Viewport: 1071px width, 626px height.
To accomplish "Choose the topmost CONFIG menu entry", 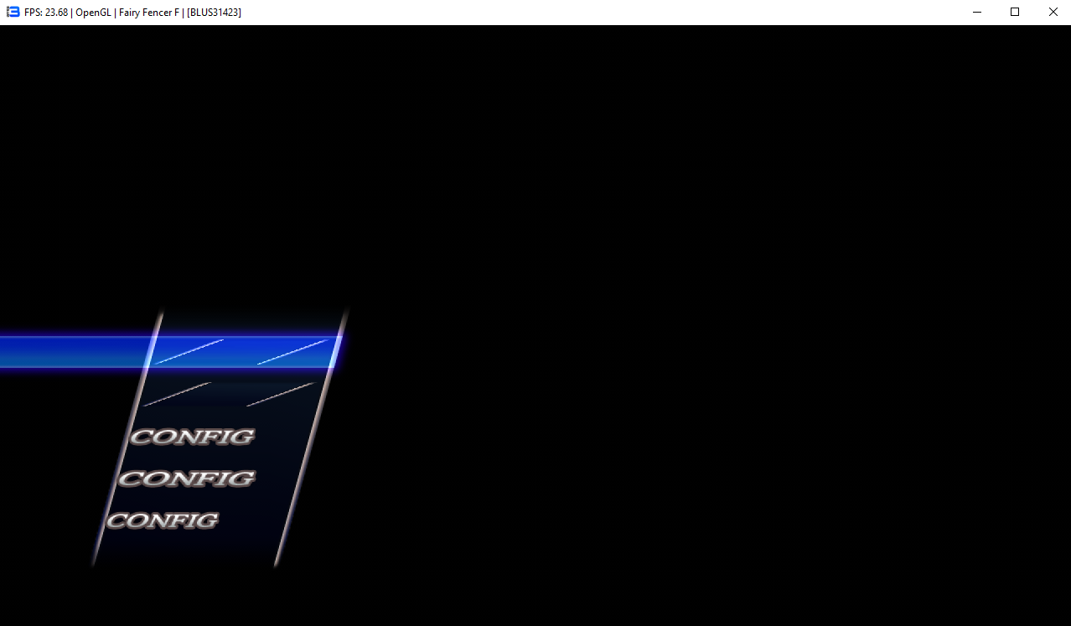I will [192, 437].
